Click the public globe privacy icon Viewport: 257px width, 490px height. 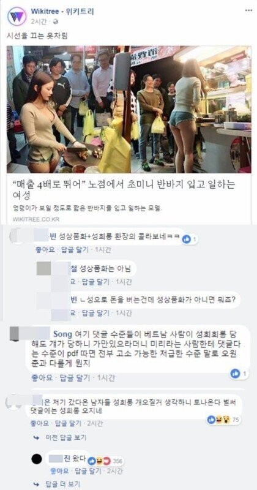tap(56, 21)
